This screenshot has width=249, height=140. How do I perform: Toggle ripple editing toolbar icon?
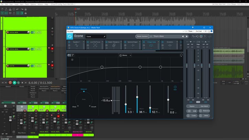click(10, 13)
